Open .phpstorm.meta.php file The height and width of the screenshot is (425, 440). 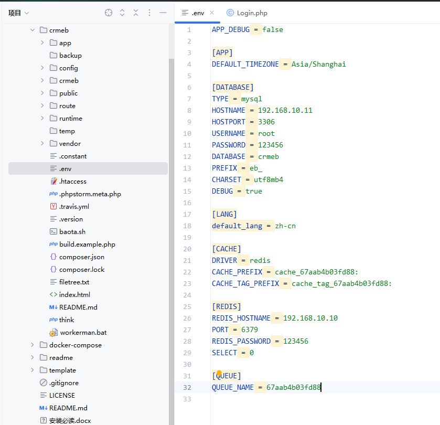click(85, 194)
